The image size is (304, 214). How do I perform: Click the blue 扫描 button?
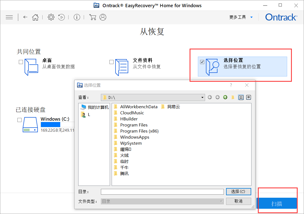point(277,203)
